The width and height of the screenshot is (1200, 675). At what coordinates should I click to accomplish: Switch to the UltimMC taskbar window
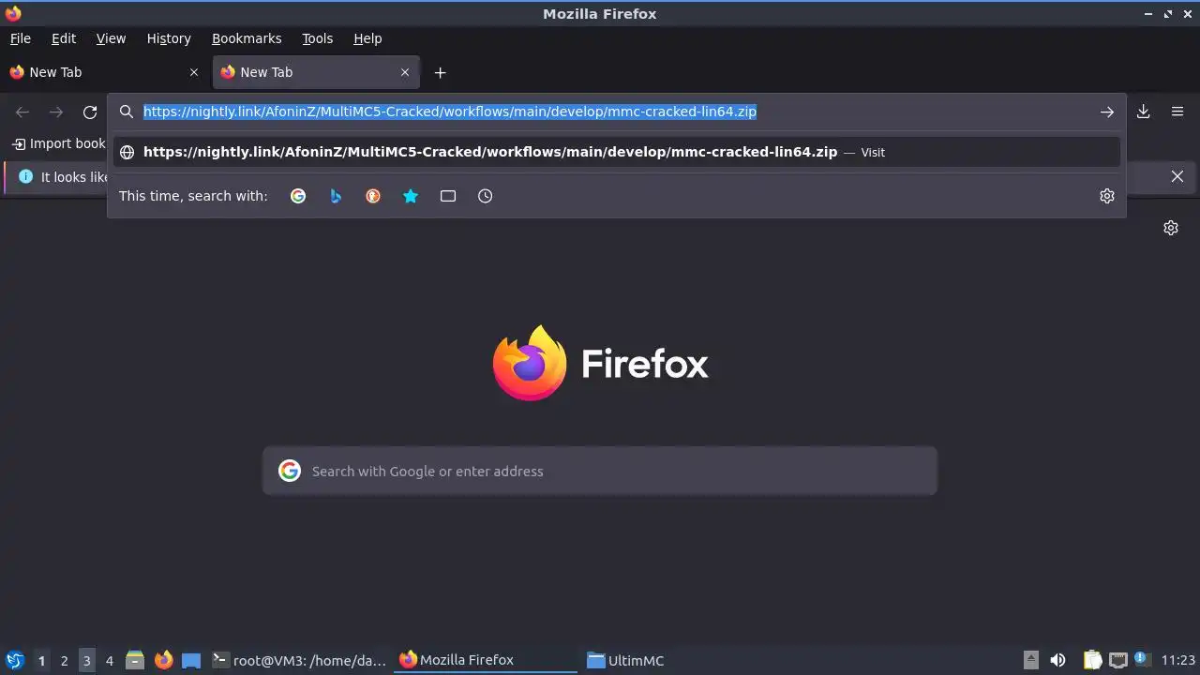(673, 660)
